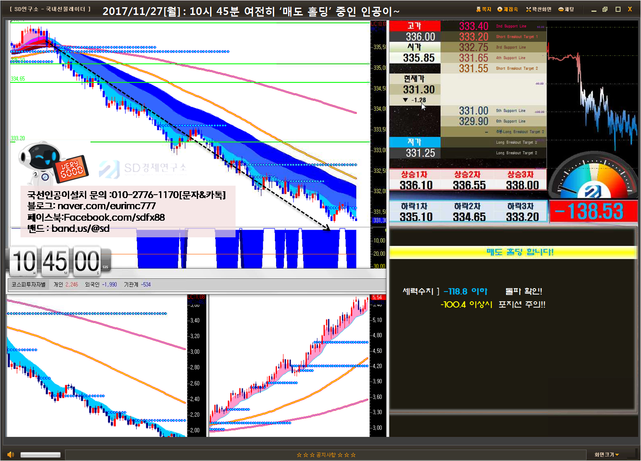The width and height of the screenshot is (641, 461).
Task: Select the 시가 335.85 open price cell
Action: pos(415,53)
